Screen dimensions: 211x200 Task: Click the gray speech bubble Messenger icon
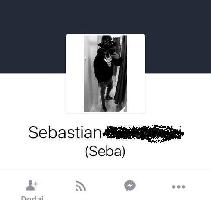130,186
